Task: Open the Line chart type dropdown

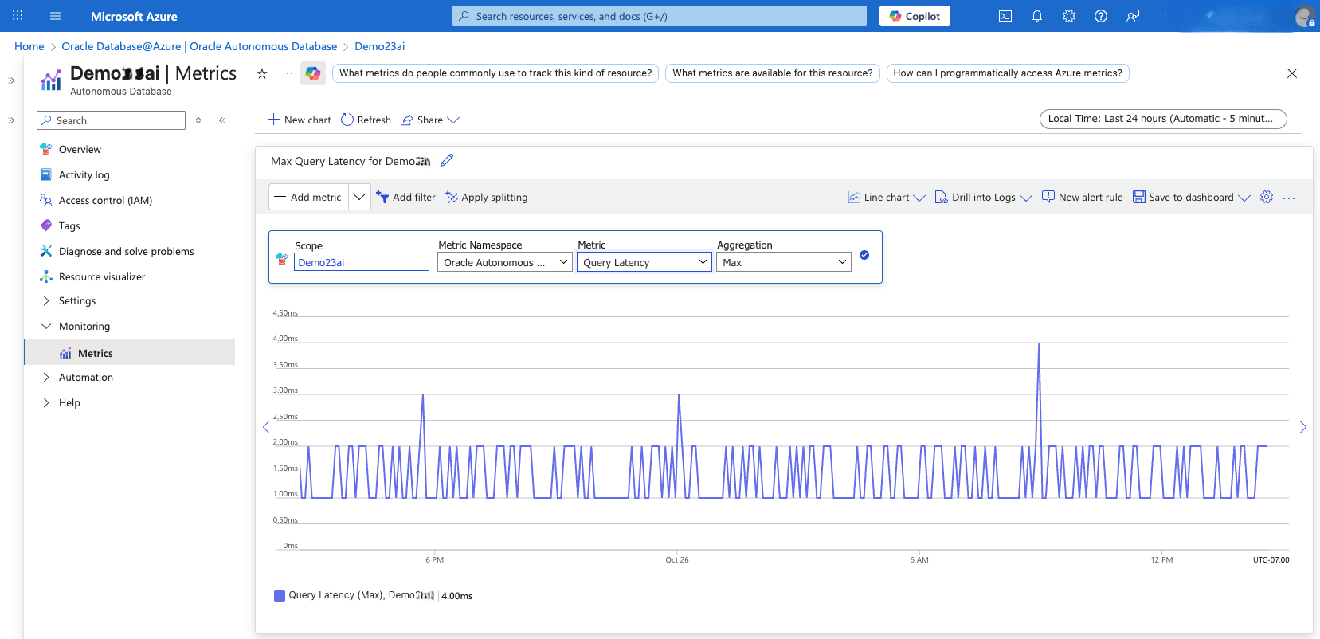Action: pos(886,198)
